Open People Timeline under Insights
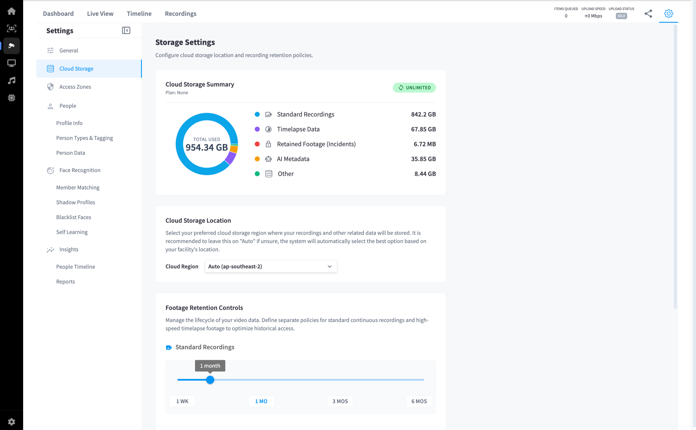 click(x=76, y=267)
